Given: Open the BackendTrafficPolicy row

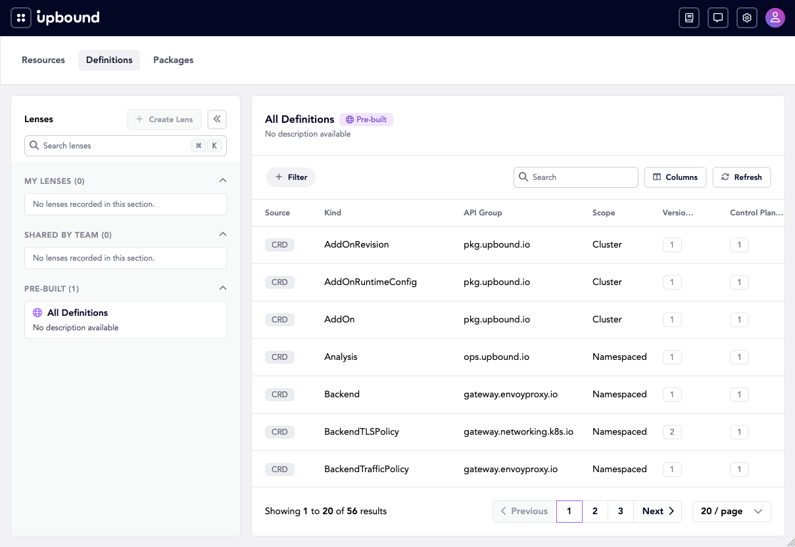Looking at the screenshot, I should tap(518, 469).
